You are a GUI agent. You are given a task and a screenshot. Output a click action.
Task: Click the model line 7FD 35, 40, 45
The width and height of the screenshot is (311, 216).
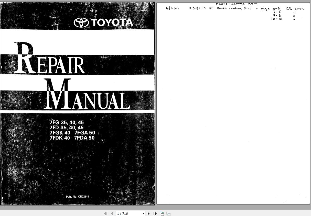pos(67,128)
